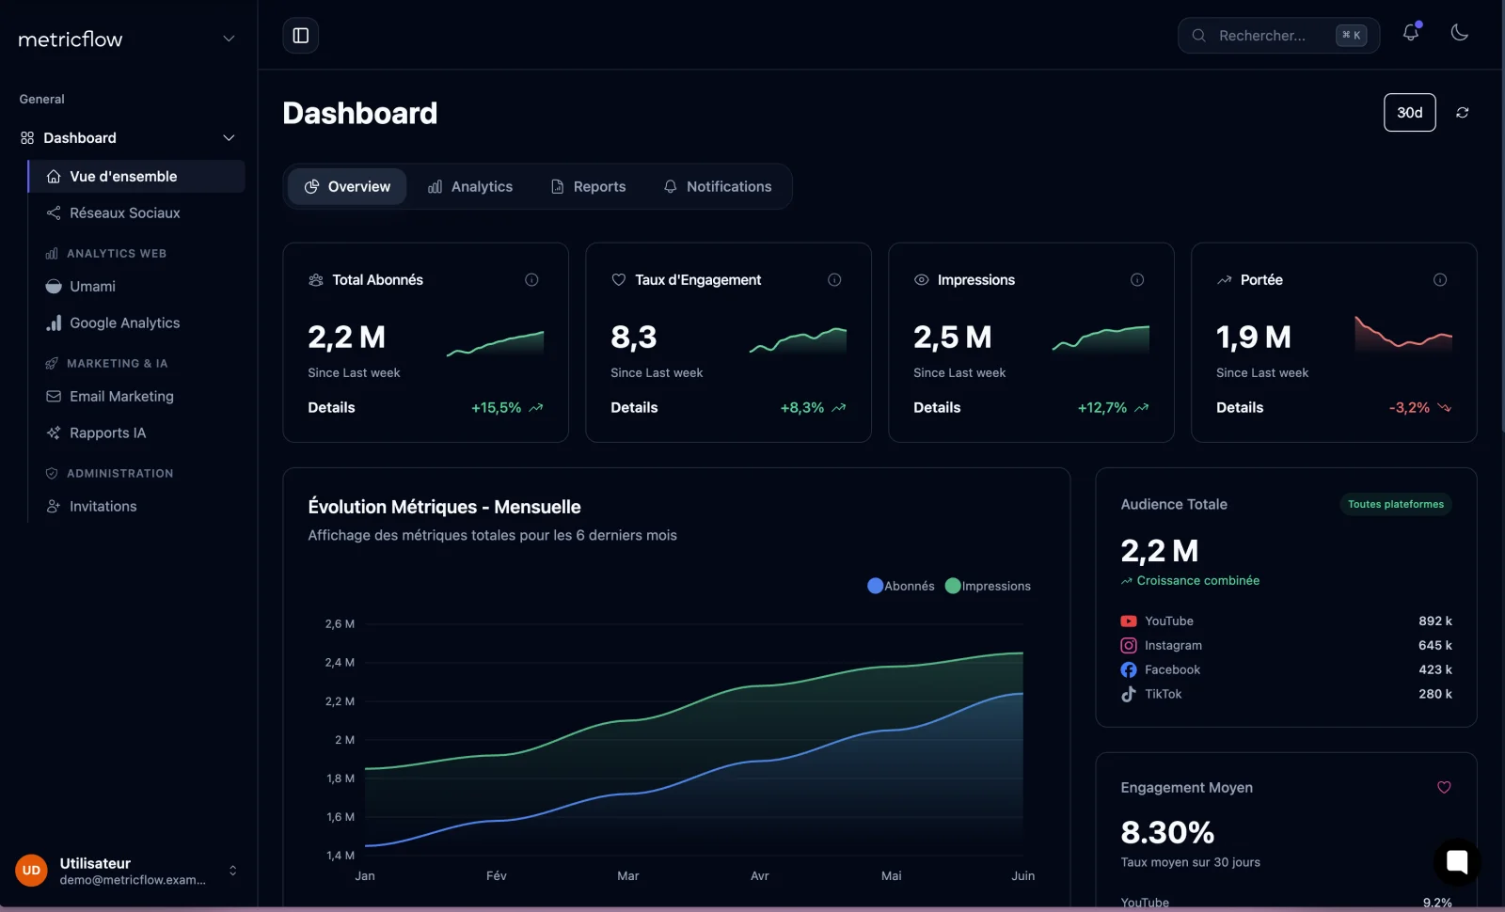This screenshot has width=1505, height=912.
Task: Click info icon on Total Abonnés card
Action: [531, 280]
